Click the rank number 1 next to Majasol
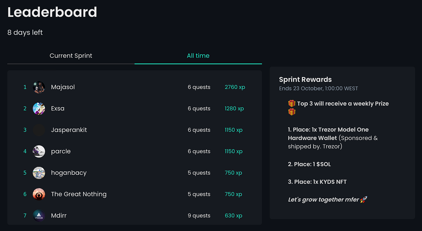 point(25,87)
